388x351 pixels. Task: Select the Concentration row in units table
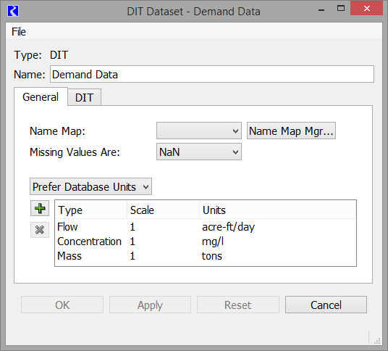206,241
